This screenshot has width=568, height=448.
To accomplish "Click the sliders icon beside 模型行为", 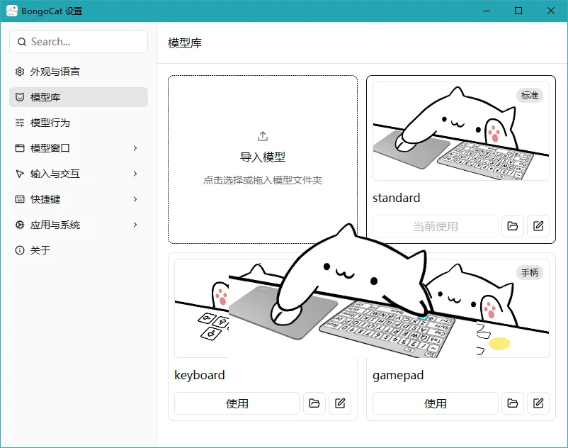I will coord(20,123).
